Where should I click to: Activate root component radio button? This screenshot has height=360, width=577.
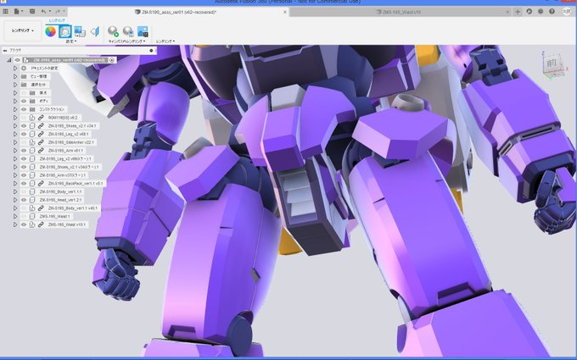pyautogui.click(x=112, y=60)
